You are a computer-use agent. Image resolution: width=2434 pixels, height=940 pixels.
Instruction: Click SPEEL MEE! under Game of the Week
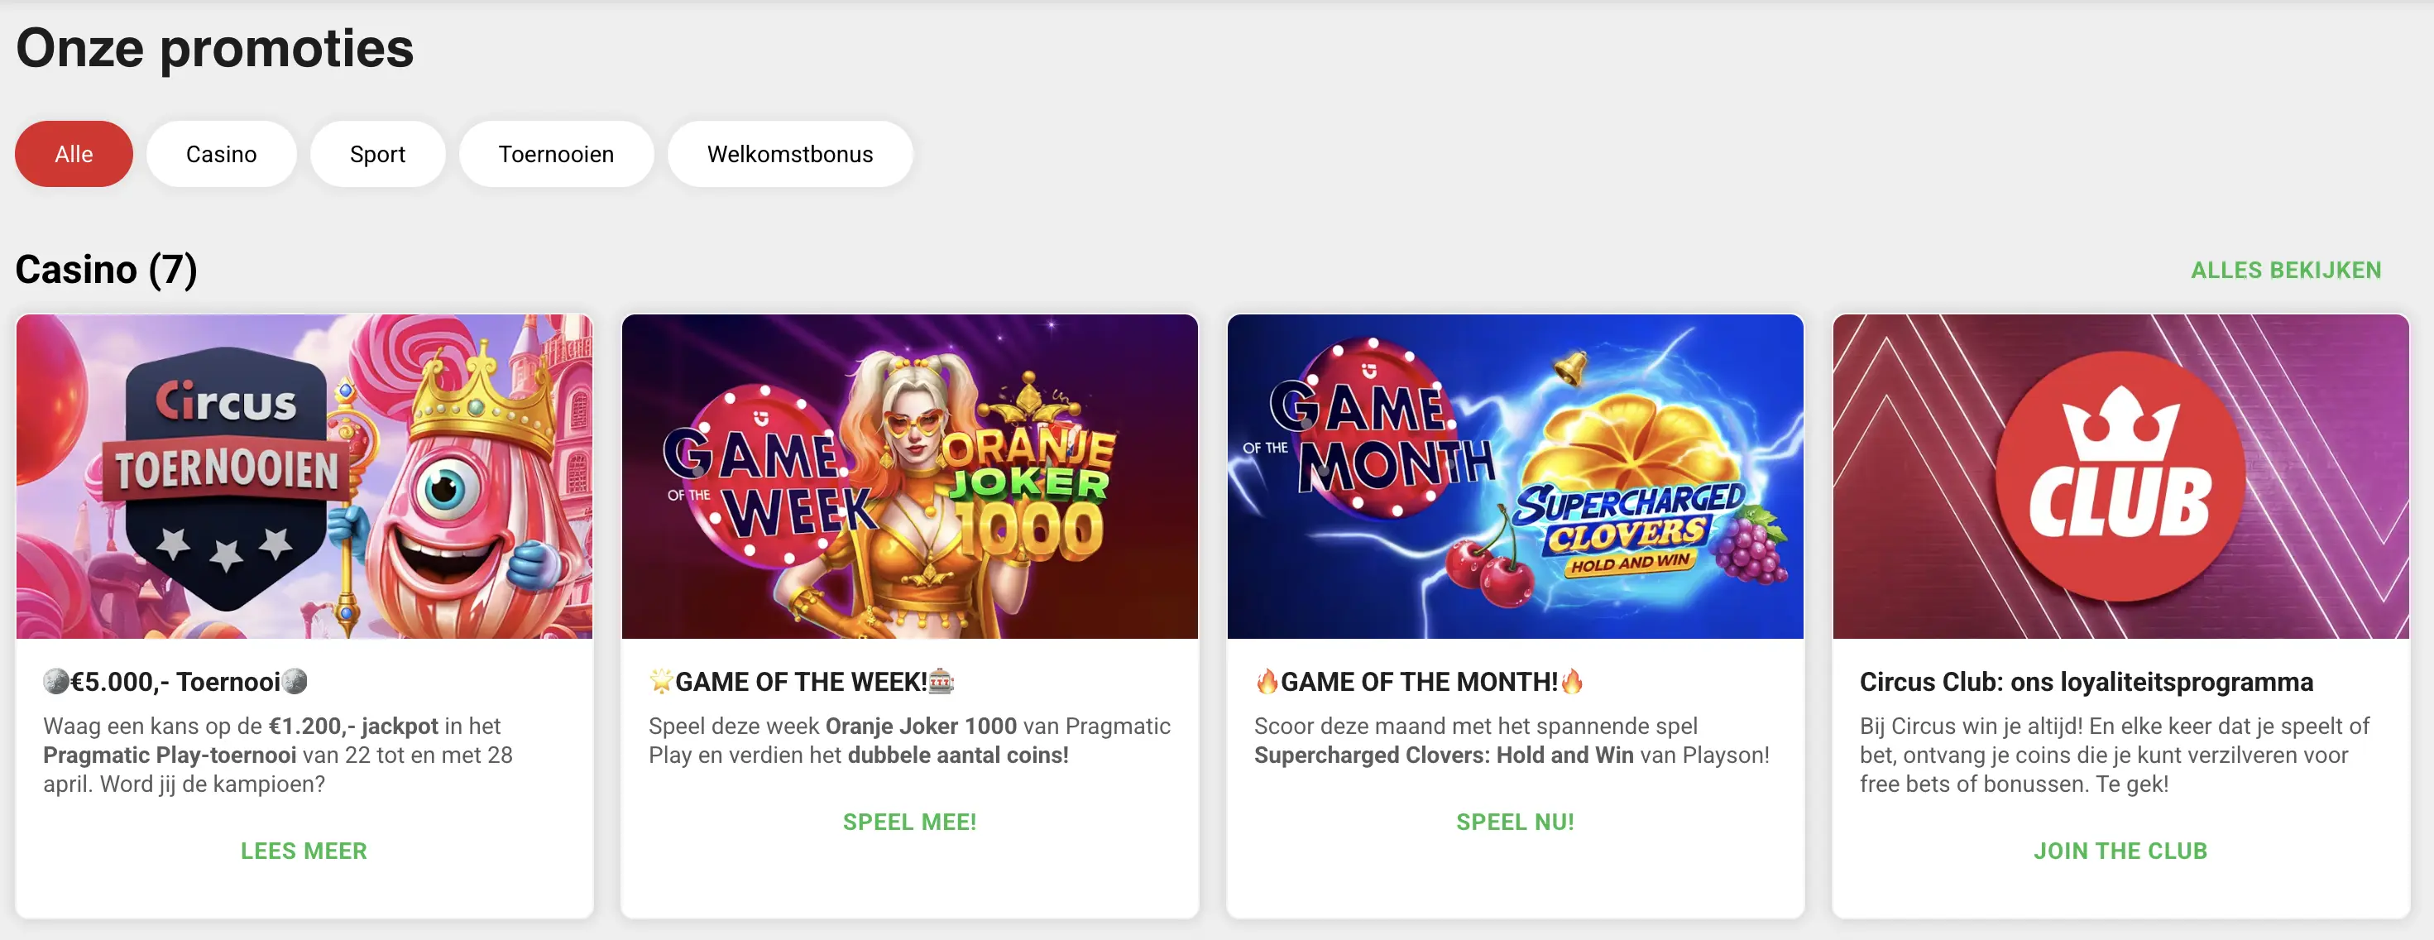coord(909,821)
